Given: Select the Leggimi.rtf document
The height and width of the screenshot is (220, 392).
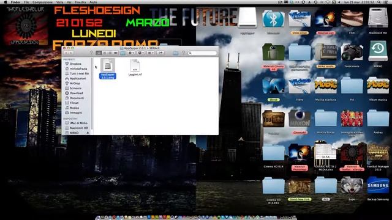Looking at the screenshot, I should tap(135, 68).
